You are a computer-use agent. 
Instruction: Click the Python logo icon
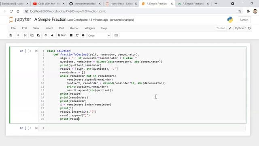tap(230, 19)
